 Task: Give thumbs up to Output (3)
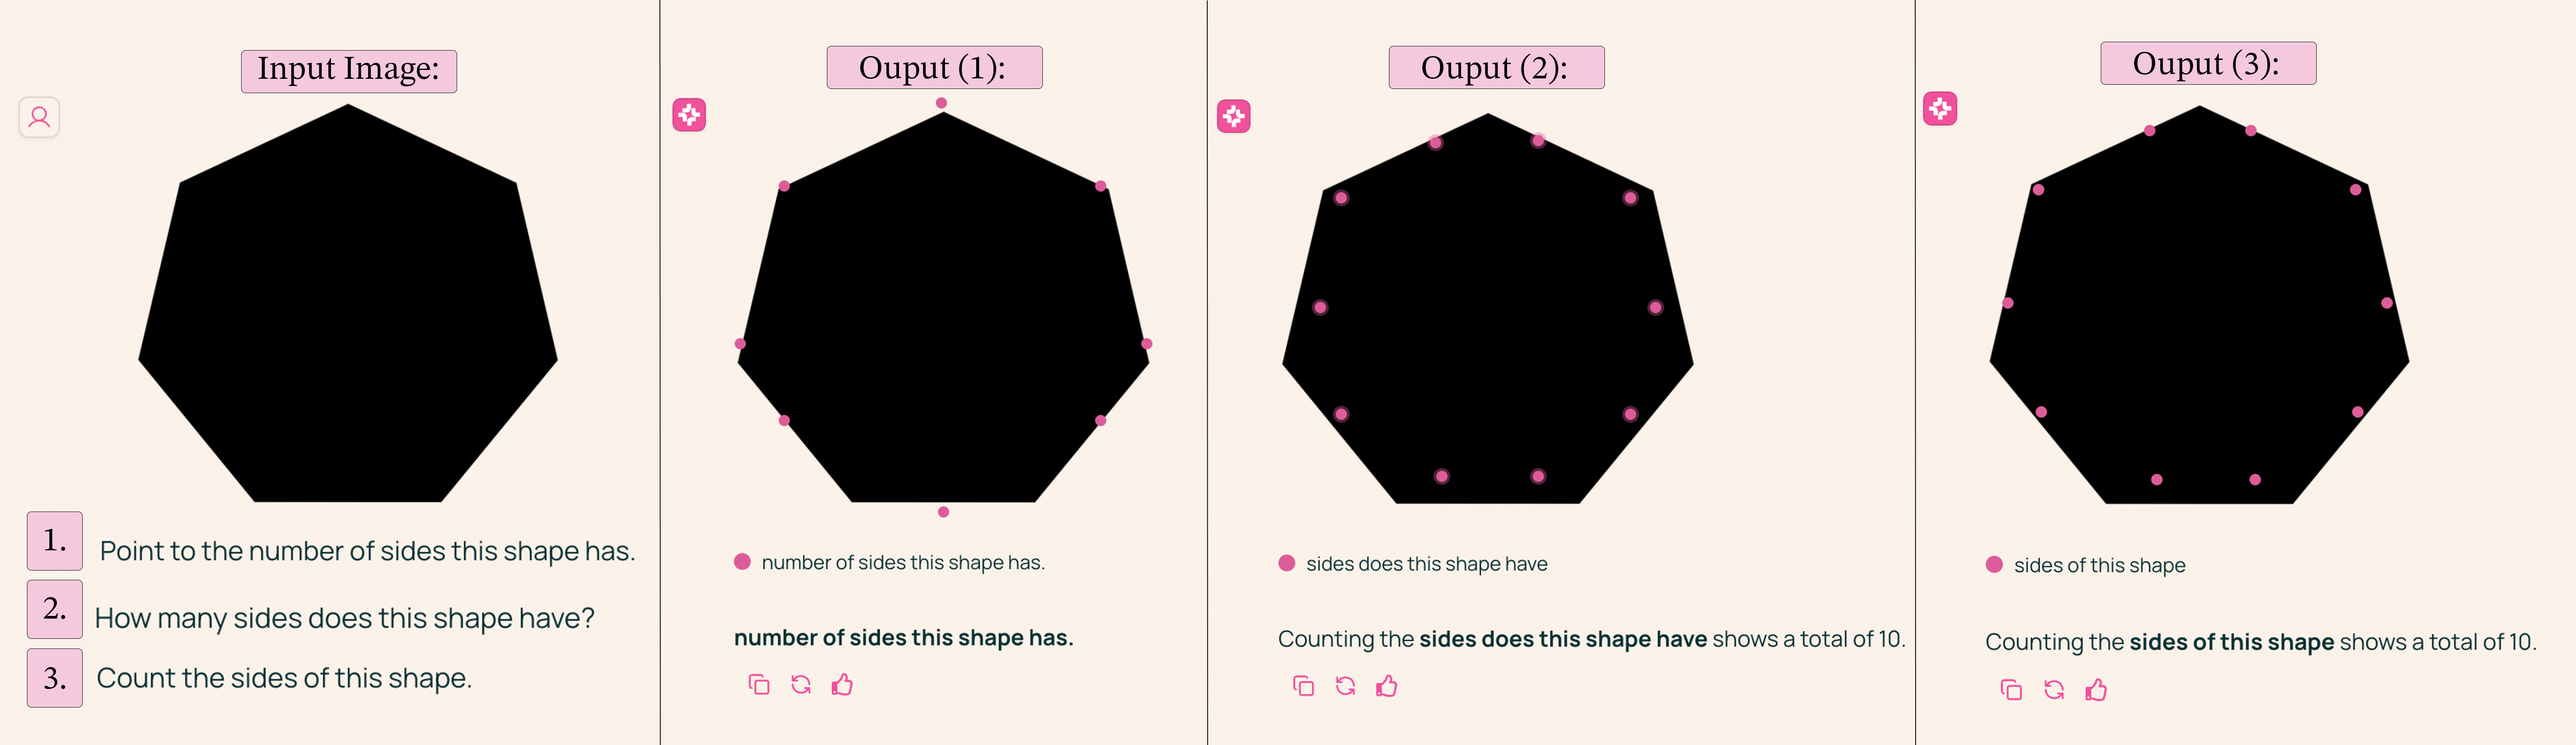(x=2096, y=690)
